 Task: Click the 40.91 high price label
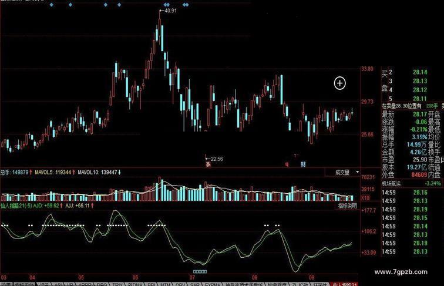(x=170, y=11)
